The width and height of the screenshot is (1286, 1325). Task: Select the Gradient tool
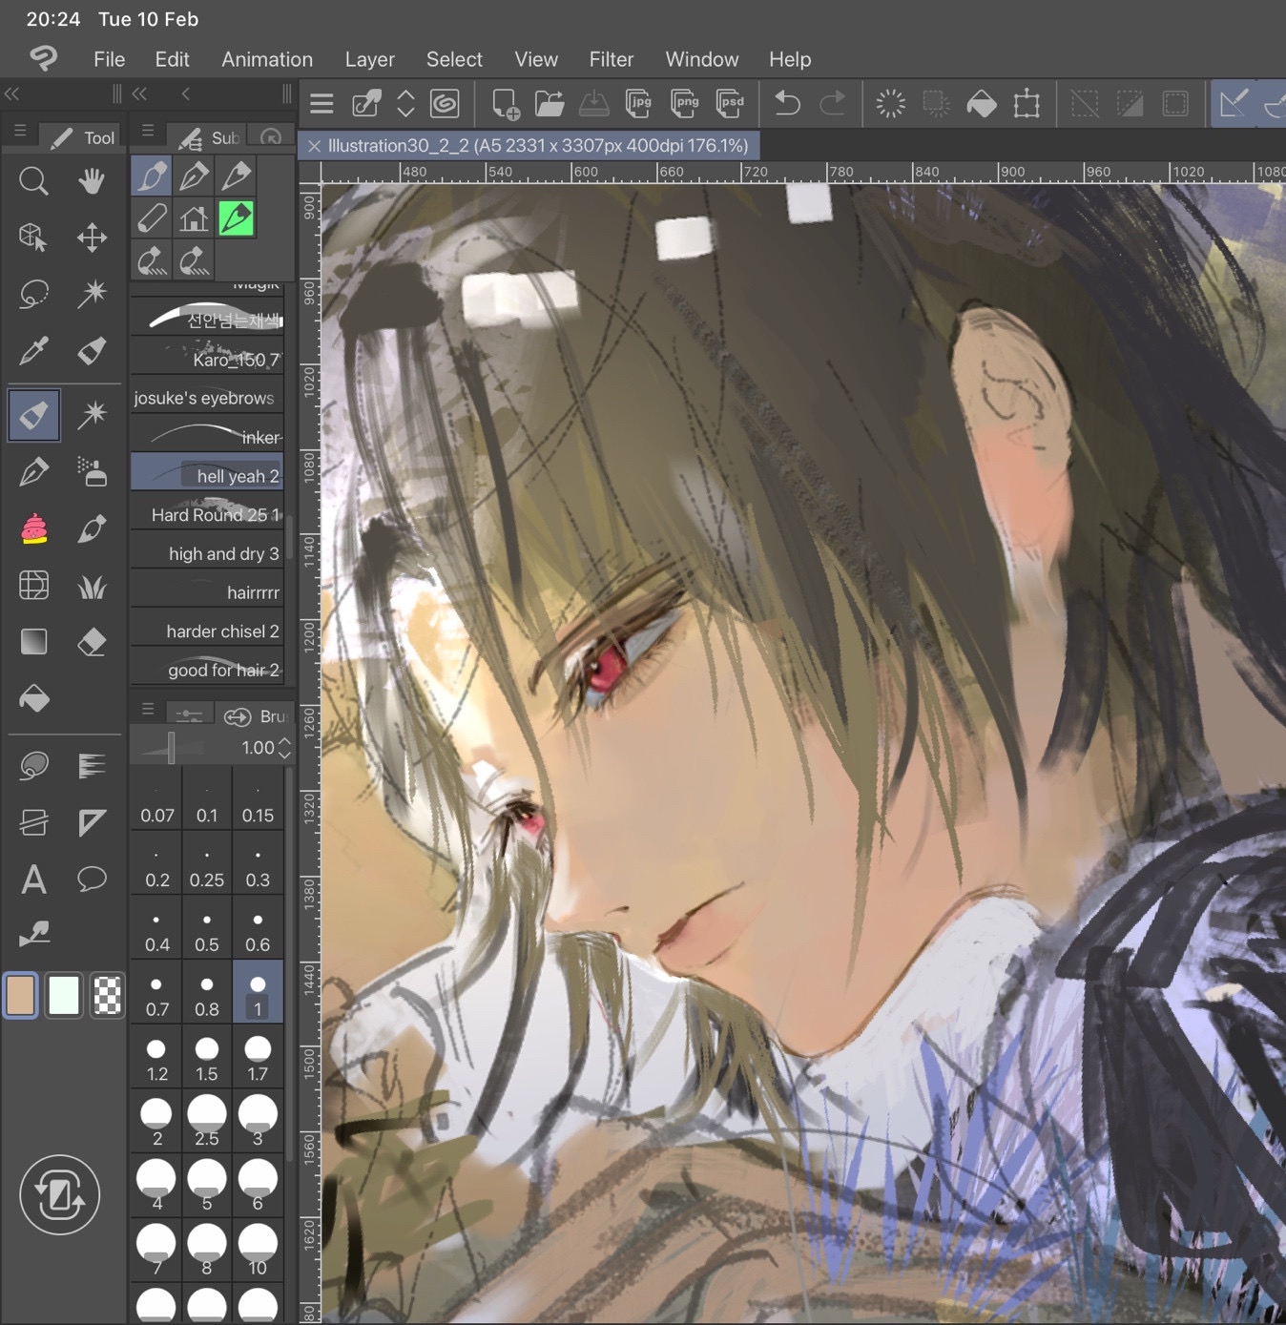(33, 642)
